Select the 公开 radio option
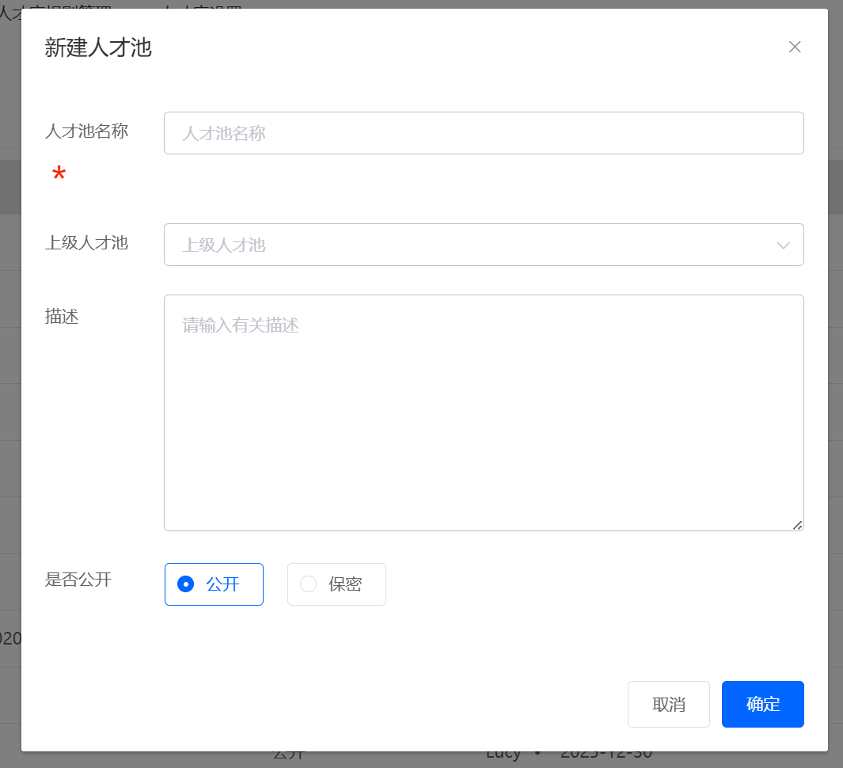Screen dimensions: 843x768 point(214,584)
